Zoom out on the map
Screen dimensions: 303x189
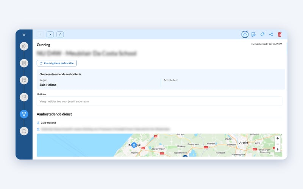point(278,144)
